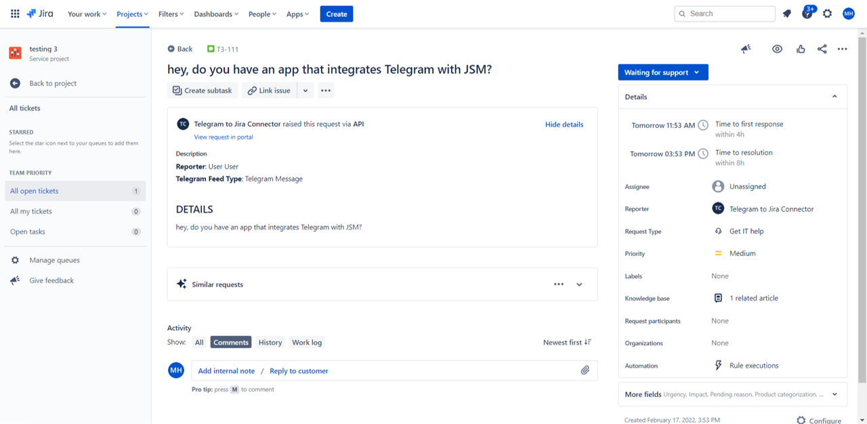The width and height of the screenshot is (867, 424).
Task: Open the app switcher grid icon
Action: [15, 14]
